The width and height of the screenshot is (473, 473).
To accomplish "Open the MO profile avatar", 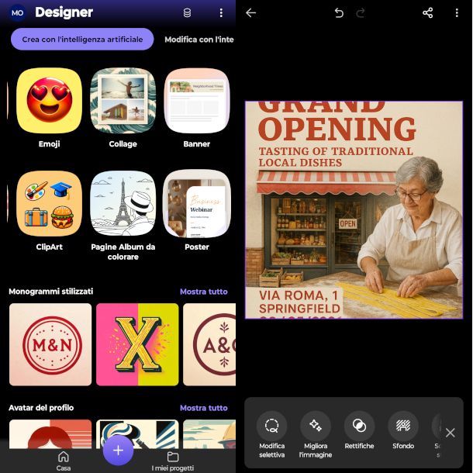I will point(17,12).
